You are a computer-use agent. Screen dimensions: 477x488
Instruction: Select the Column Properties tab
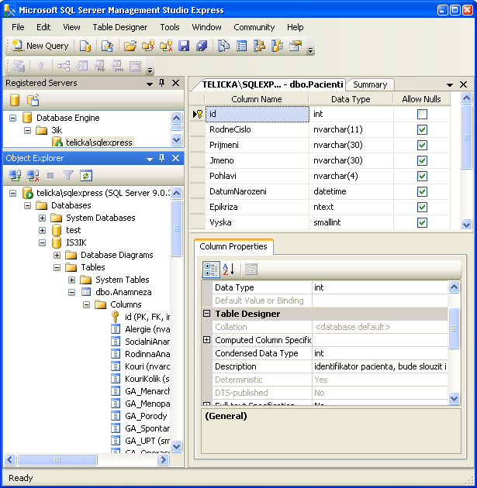click(x=233, y=246)
